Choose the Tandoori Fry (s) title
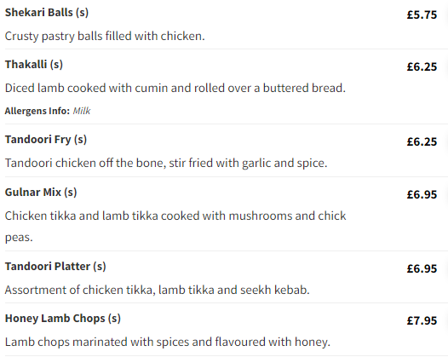The width and height of the screenshot is (448, 357). (x=46, y=140)
